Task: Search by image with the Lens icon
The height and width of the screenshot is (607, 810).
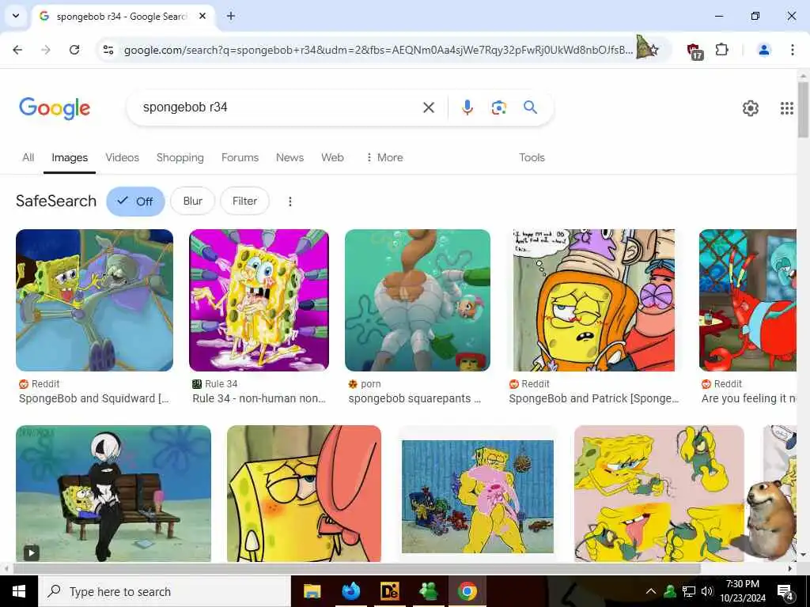Action: click(x=499, y=107)
